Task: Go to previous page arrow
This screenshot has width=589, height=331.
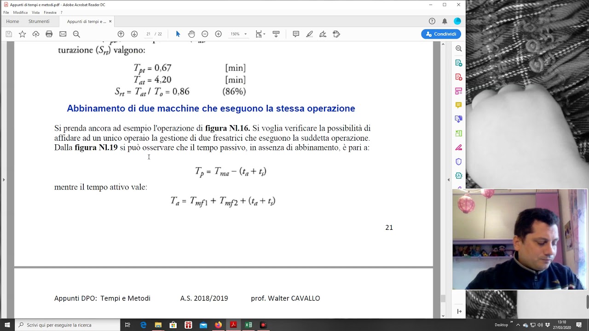Action: pos(121,34)
